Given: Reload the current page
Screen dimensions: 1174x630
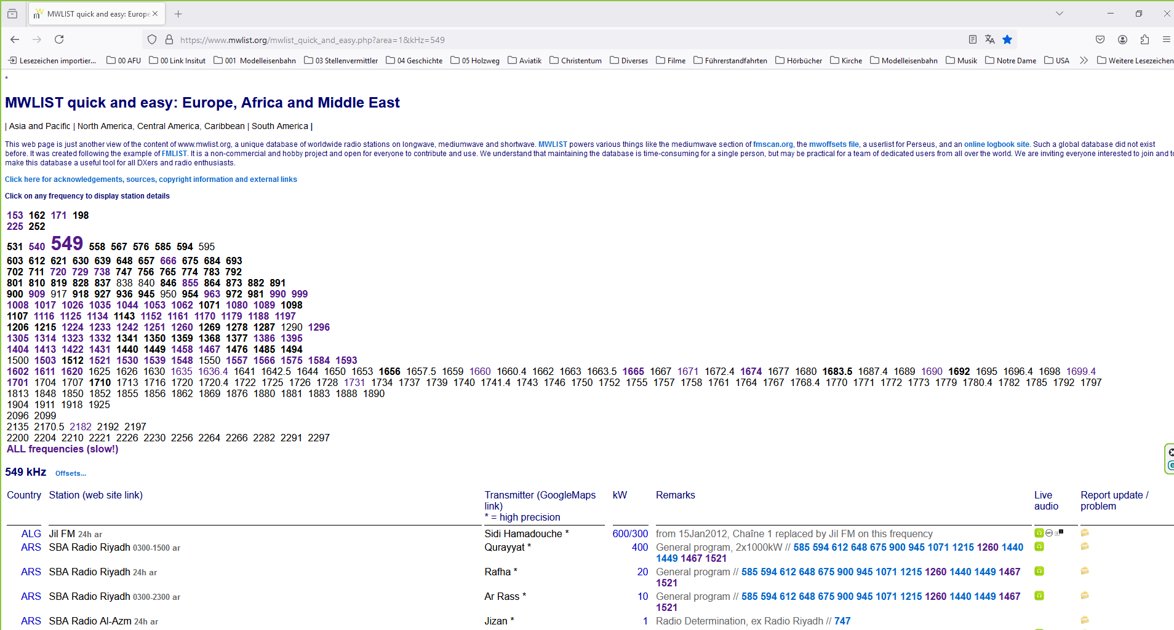Looking at the screenshot, I should (59, 39).
